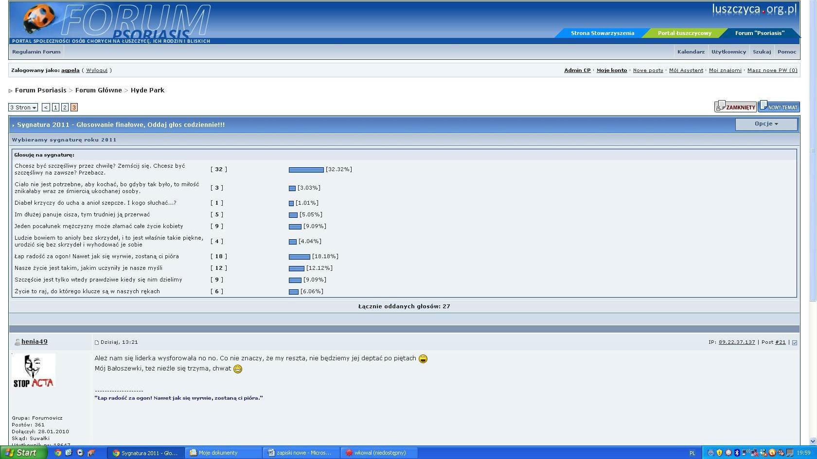This screenshot has width=817, height=459.
Task: Click NOWY TEMAT new topic button
Action: point(779,106)
